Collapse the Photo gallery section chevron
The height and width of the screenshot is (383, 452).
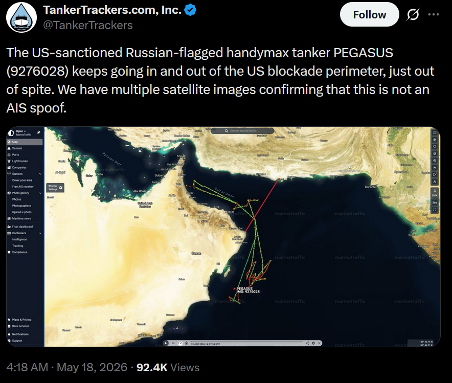coord(40,193)
